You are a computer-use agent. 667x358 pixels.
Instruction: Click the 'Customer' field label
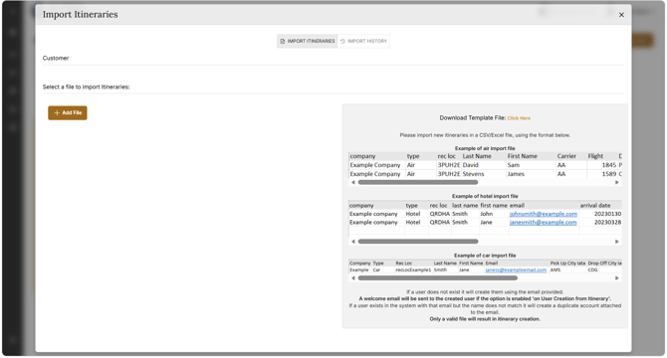[x=56, y=59]
